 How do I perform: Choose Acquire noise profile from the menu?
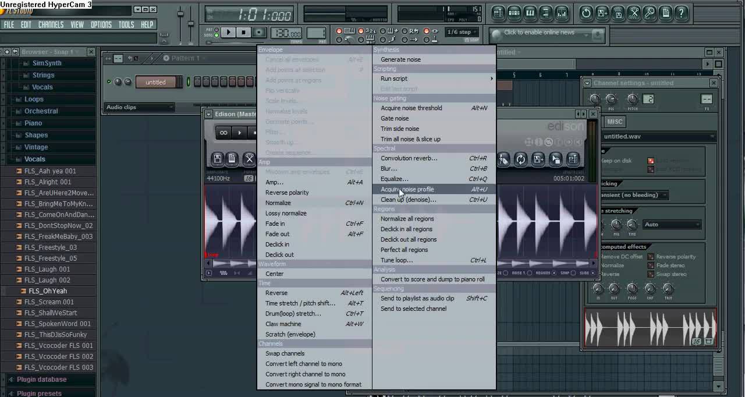pos(434,189)
